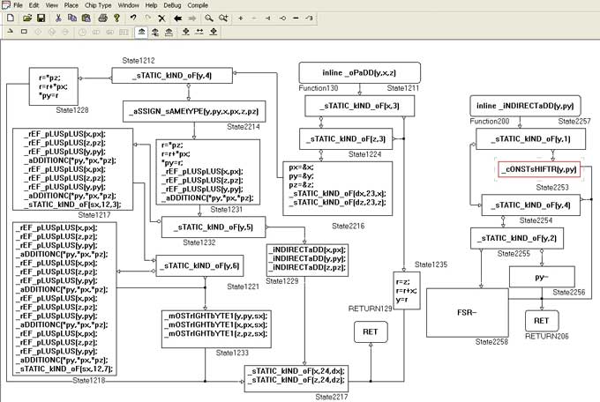Screen dimensions: 600x402
Task: Open the Place menu
Action: (x=71, y=4)
